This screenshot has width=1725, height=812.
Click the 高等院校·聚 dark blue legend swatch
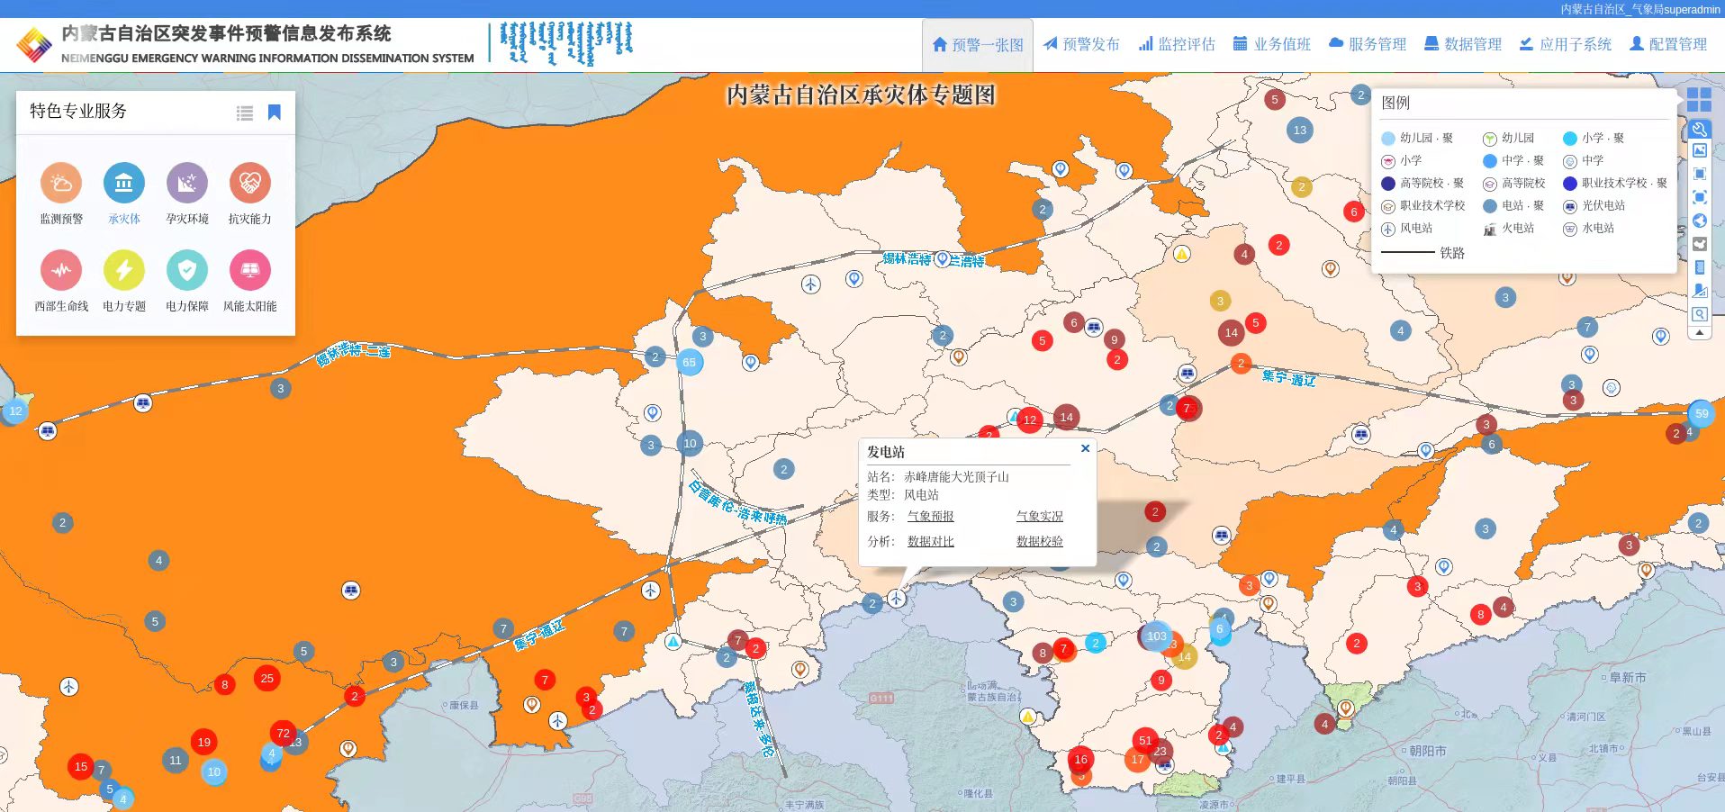pyautogui.click(x=1388, y=184)
